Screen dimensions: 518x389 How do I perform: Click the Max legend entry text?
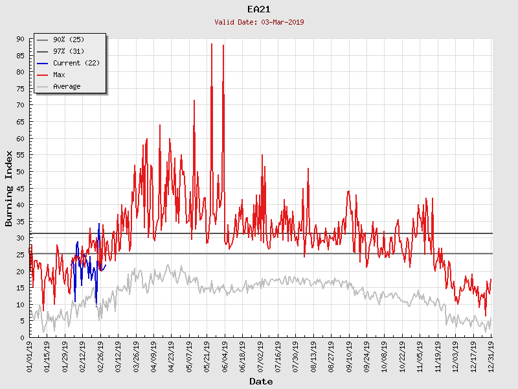[59, 75]
